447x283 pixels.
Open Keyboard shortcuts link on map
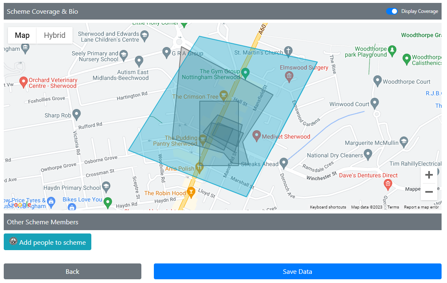328,207
